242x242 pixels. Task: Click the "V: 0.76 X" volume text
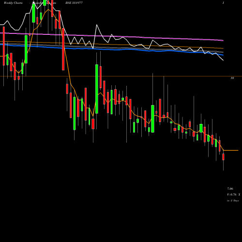click(234, 195)
